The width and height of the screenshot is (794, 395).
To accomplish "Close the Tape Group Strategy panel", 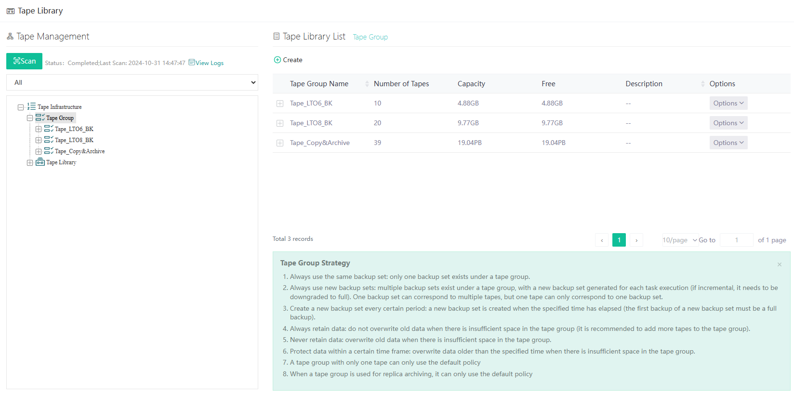I will [x=779, y=264].
